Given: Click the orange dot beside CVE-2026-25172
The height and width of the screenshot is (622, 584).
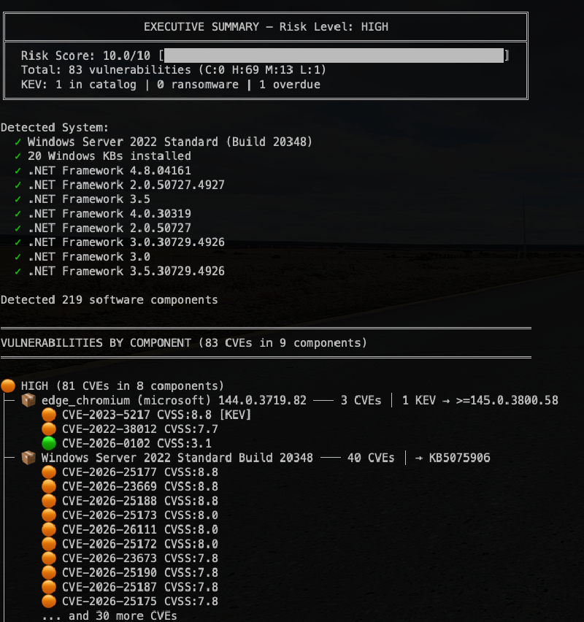Looking at the screenshot, I should tap(49, 544).
